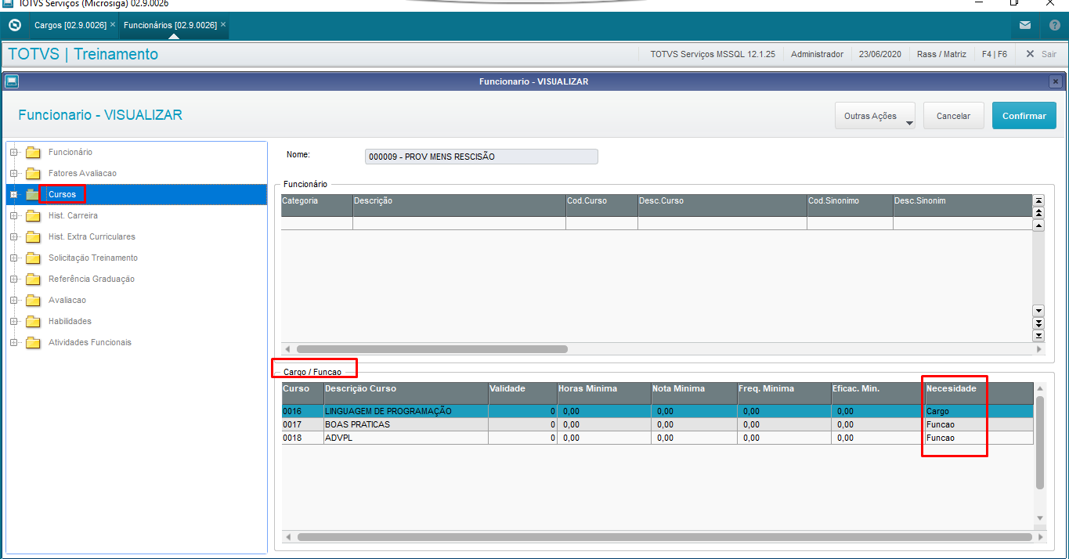Close the Funcionários tab with its X

coord(223,25)
